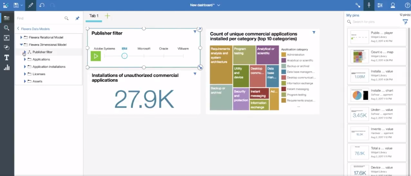Screen dimensions: 411x176
Task: Open the Help question mark icon
Action: (407, 5)
